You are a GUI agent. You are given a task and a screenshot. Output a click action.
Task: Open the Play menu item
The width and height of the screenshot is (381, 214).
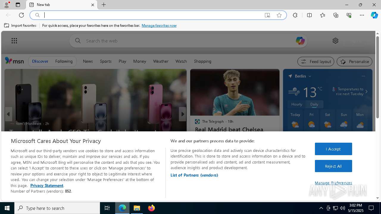pyautogui.click(x=122, y=61)
